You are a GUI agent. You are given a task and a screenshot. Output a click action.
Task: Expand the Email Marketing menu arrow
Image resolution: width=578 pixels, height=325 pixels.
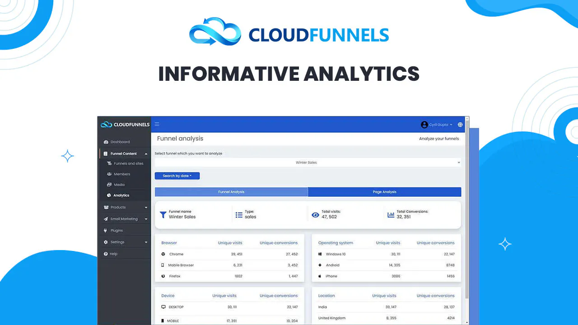pos(146,219)
